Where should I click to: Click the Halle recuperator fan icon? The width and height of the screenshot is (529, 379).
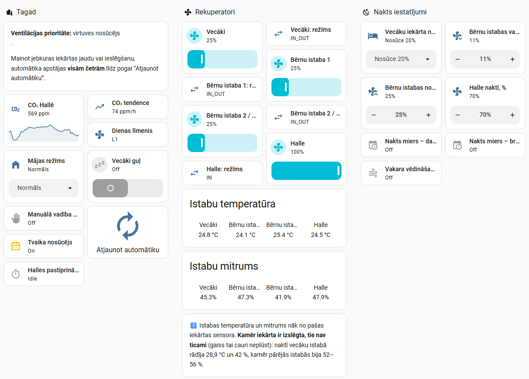(278, 147)
